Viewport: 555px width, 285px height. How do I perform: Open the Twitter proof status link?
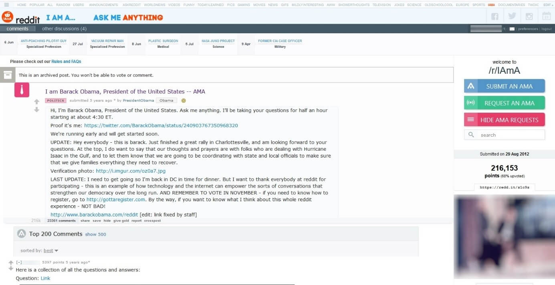161,125
